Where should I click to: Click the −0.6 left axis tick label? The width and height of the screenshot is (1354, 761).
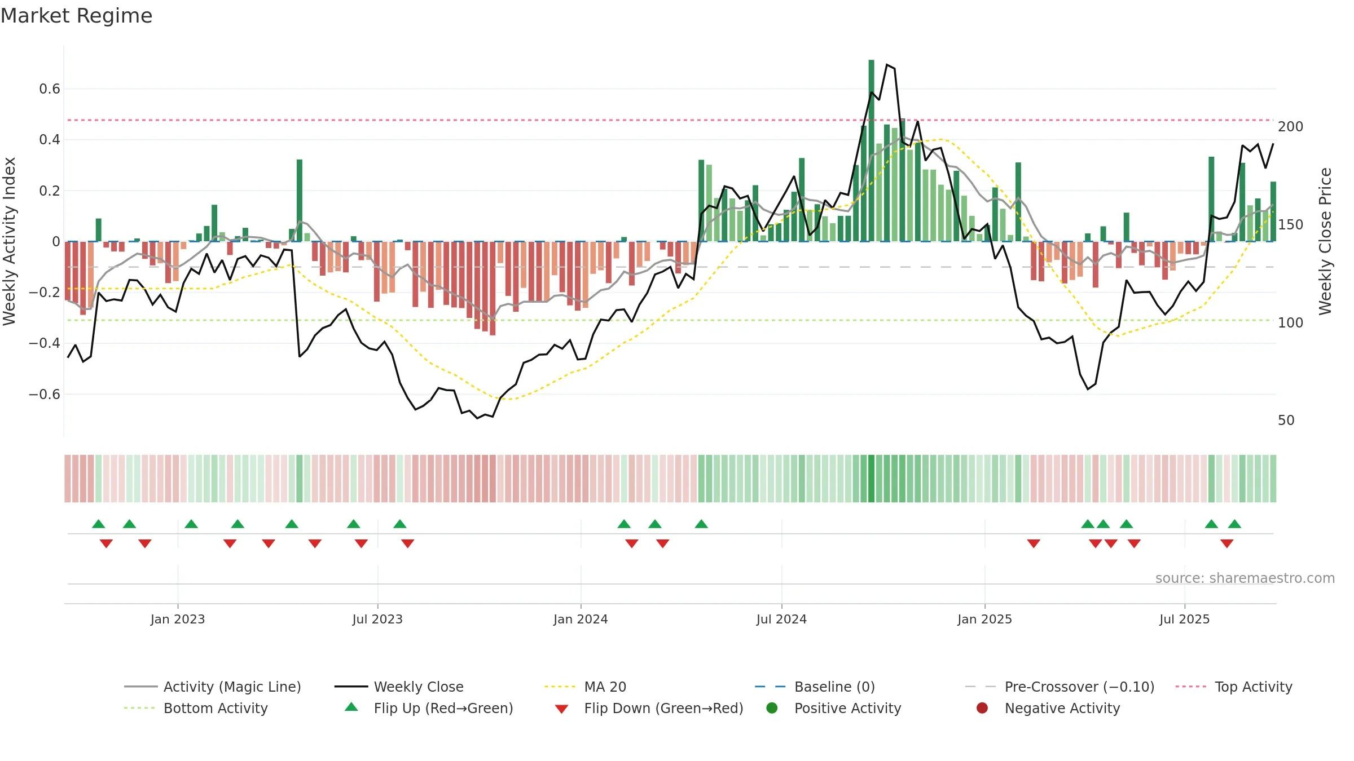pos(45,394)
